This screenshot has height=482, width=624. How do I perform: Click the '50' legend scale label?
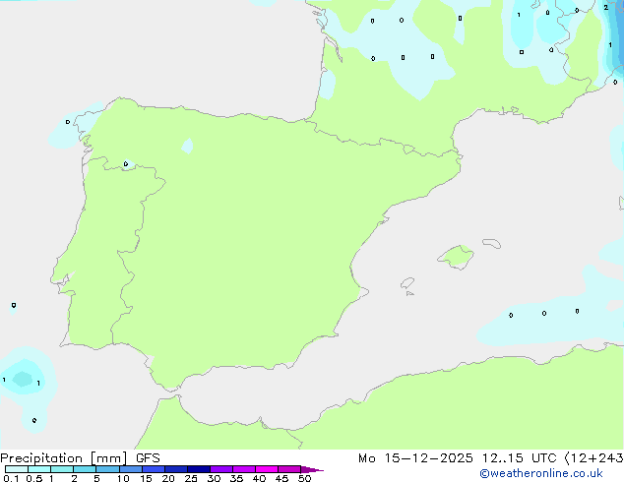(x=304, y=478)
